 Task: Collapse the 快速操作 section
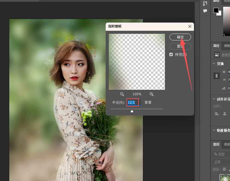pos(214,130)
